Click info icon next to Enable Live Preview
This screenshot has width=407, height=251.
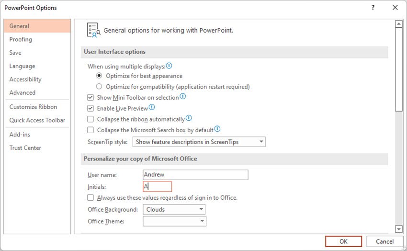click(152, 108)
